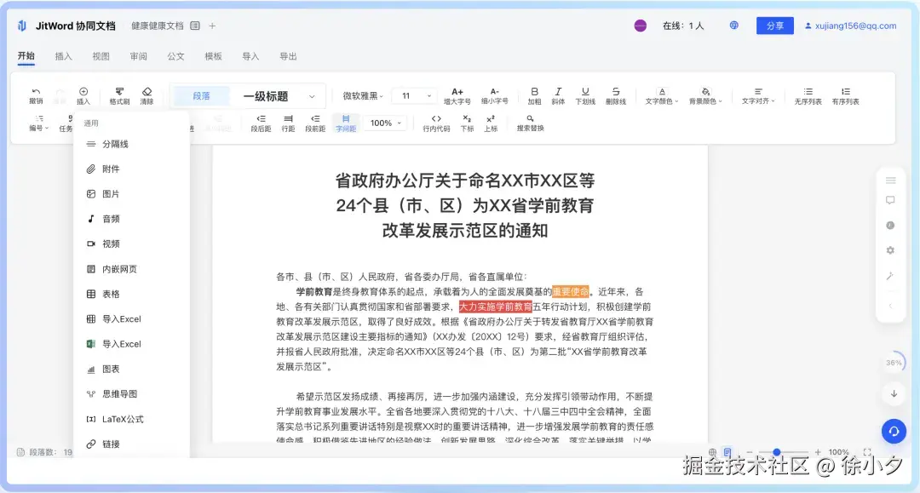Screen dimensions: 920x493
Task: Toggle 斜体 italic formatting
Action: (558, 95)
